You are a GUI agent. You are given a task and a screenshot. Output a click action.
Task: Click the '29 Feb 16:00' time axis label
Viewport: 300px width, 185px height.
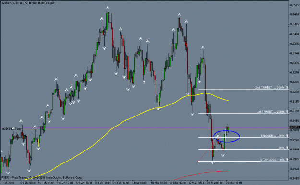[x=121, y=183]
